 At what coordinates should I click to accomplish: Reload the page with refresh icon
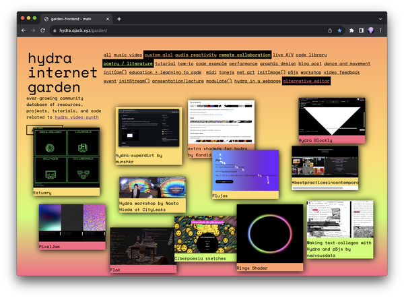point(43,30)
